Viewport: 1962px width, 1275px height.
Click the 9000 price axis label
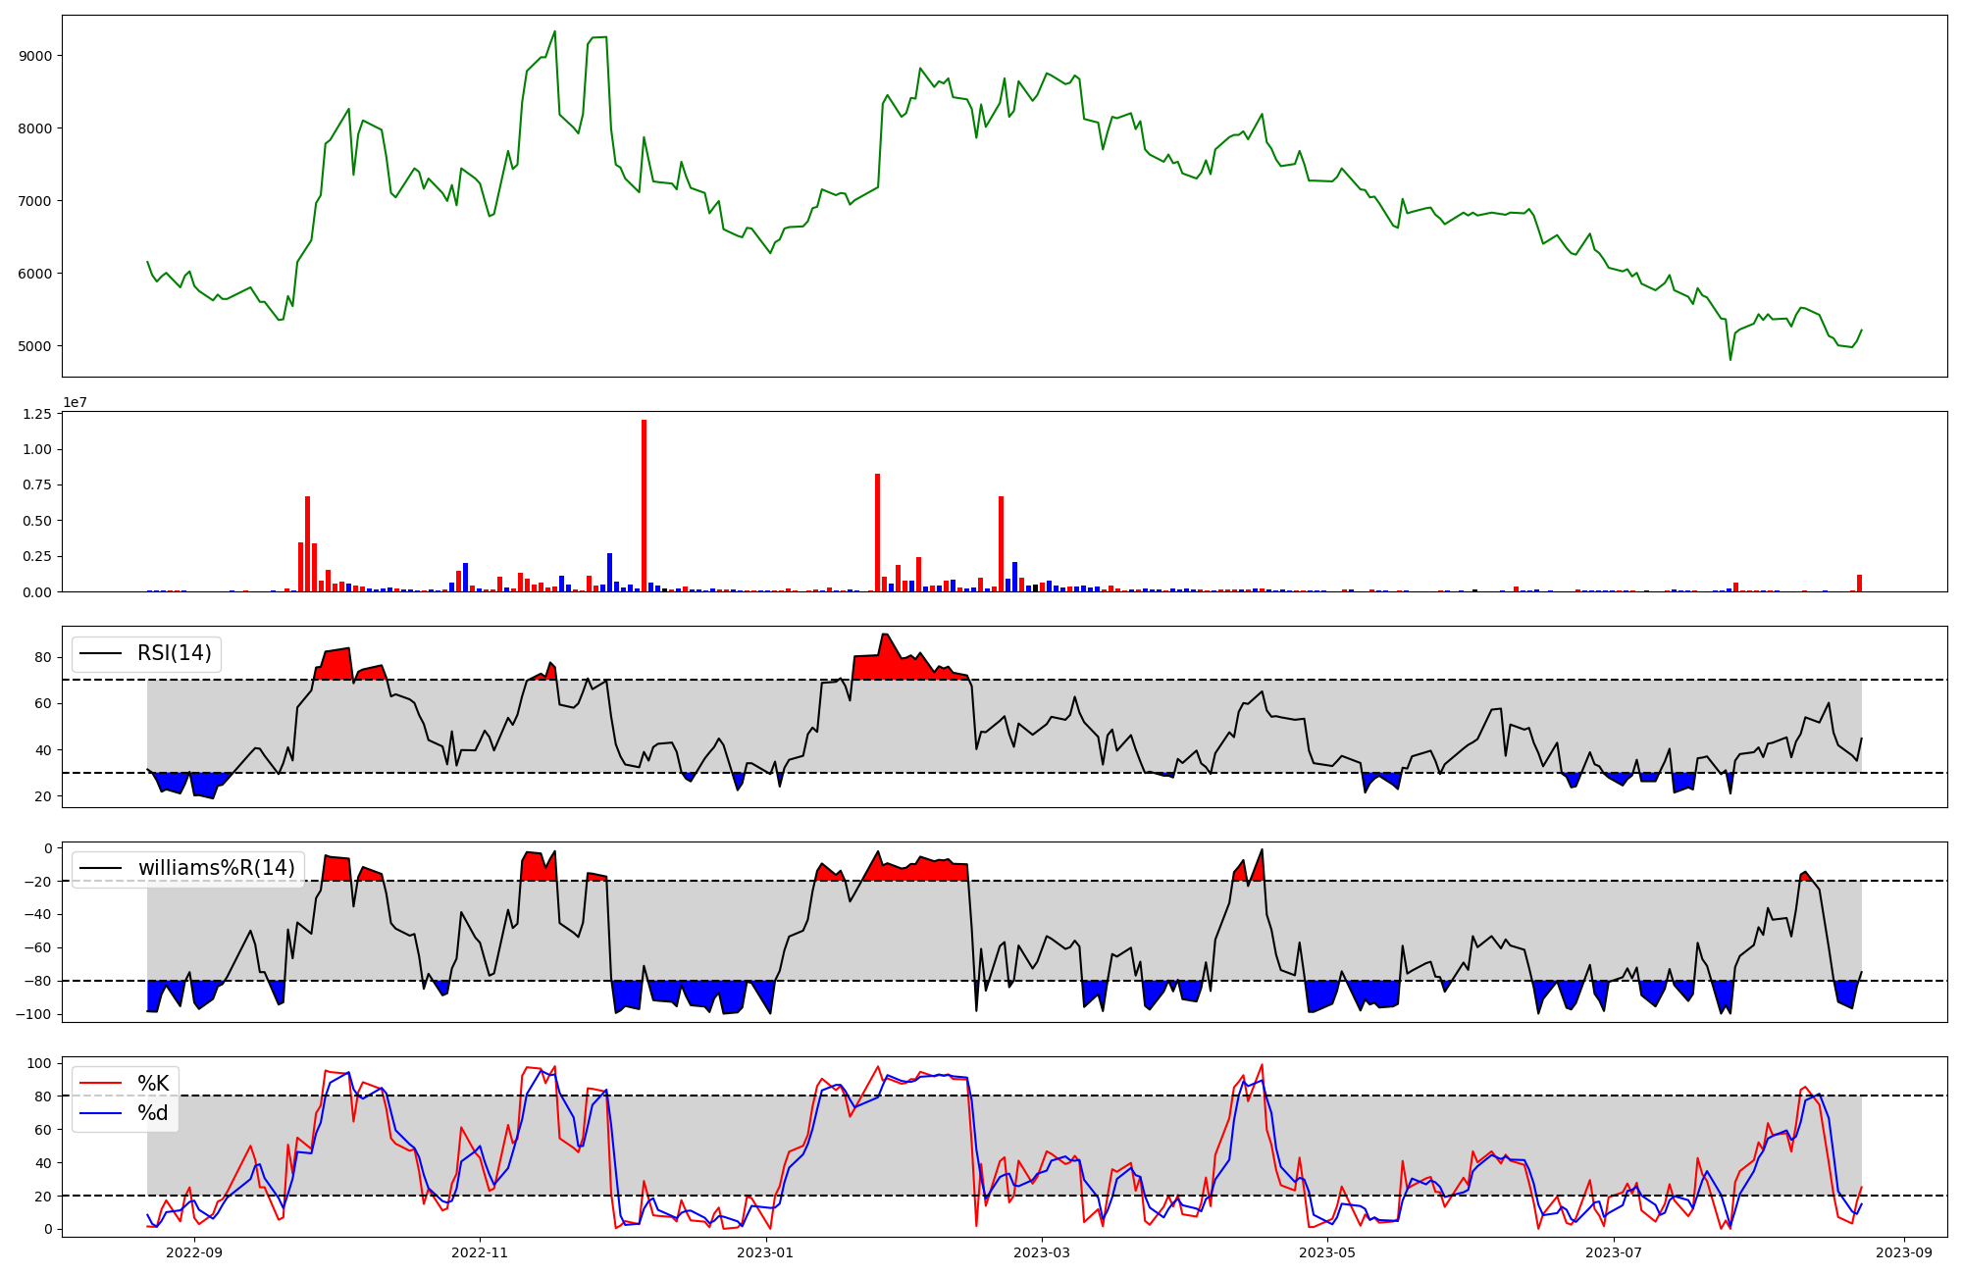click(35, 56)
